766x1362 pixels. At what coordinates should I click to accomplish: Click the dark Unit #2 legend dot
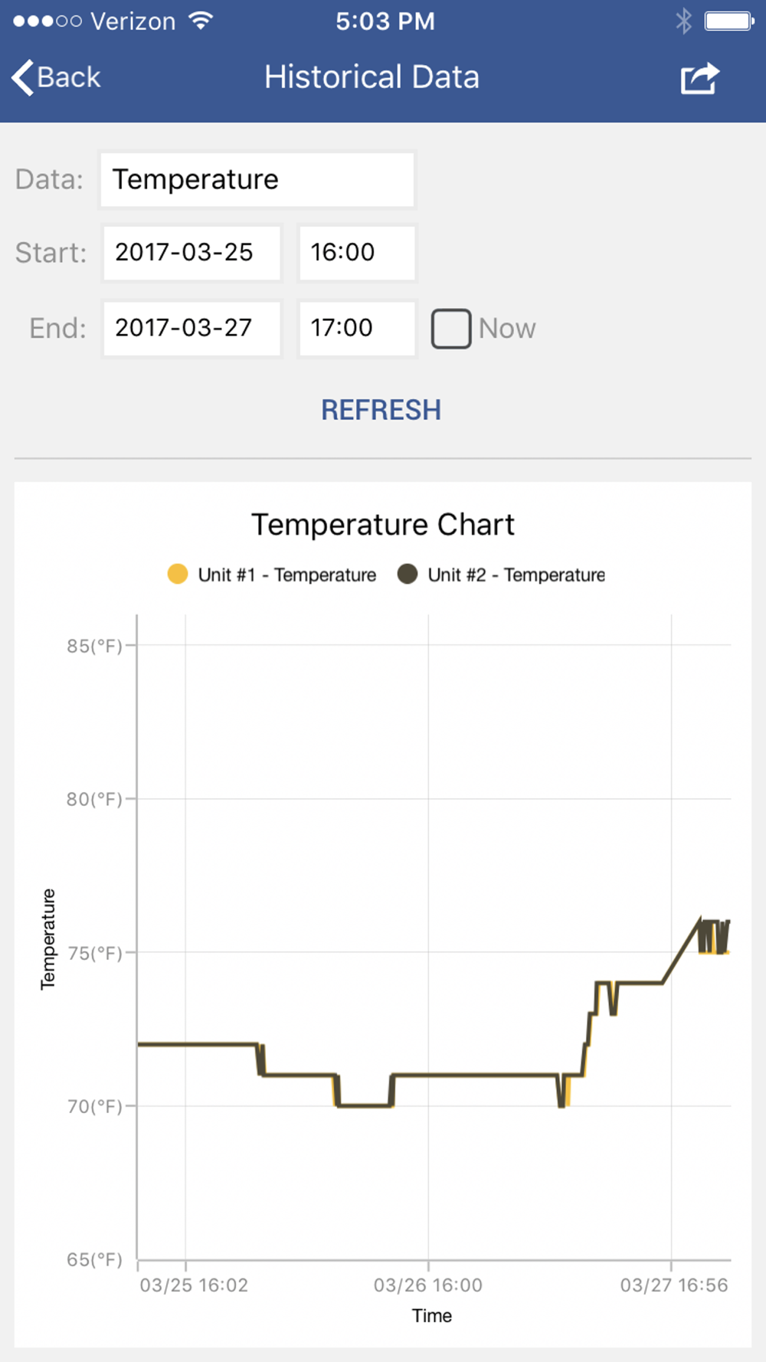click(x=408, y=574)
